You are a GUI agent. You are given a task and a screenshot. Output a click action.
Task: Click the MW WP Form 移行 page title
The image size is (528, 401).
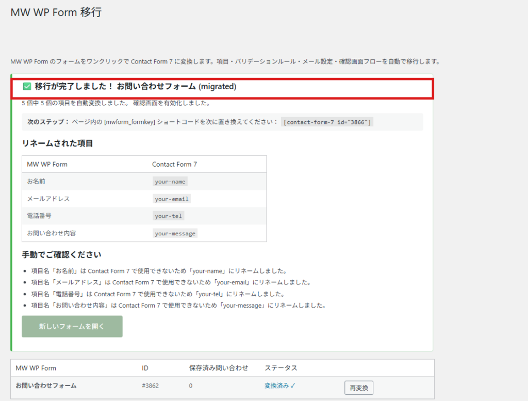point(56,12)
